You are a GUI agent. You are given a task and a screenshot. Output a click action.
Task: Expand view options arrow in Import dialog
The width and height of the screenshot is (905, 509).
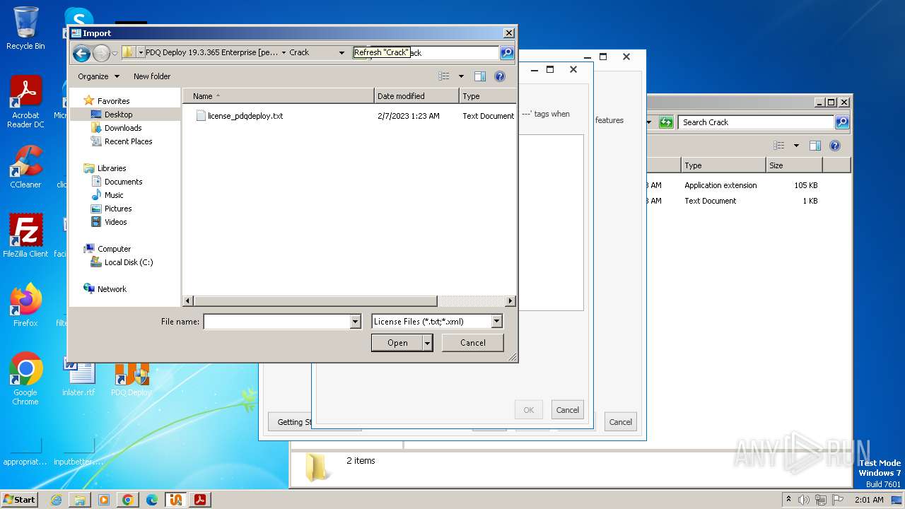tap(461, 76)
